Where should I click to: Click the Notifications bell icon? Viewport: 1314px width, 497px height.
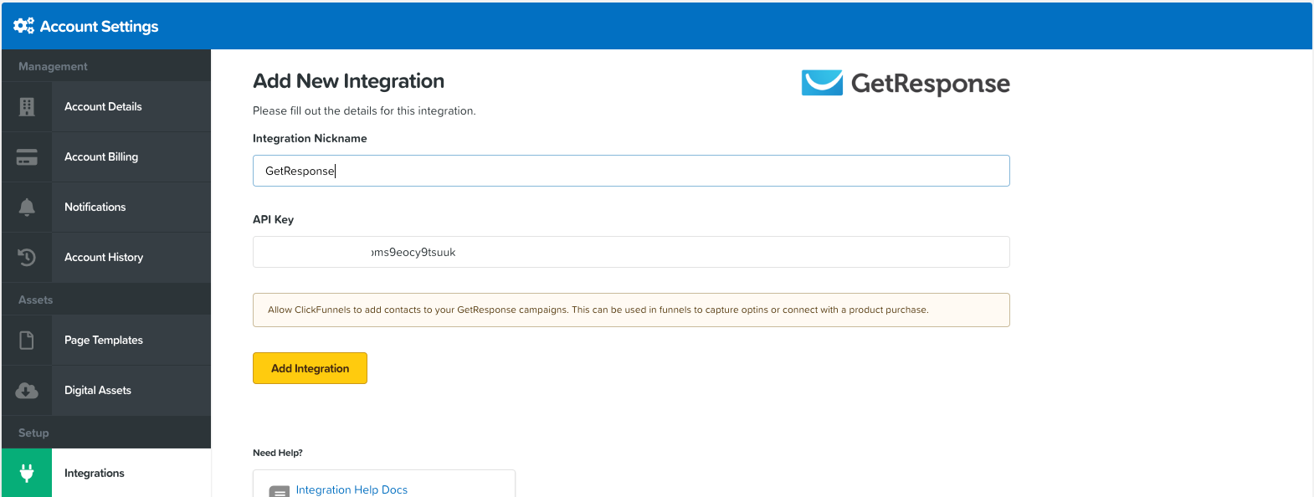(27, 207)
